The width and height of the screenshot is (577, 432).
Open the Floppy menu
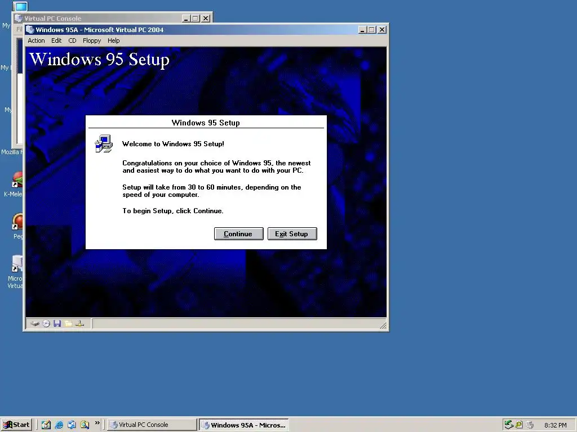tap(92, 40)
